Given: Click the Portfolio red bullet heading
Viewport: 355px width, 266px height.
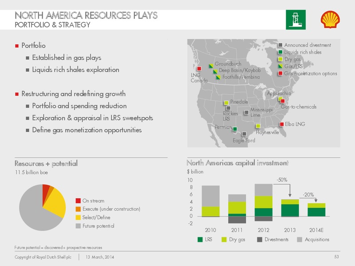Looking at the screenshot, I should (x=30, y=46).
